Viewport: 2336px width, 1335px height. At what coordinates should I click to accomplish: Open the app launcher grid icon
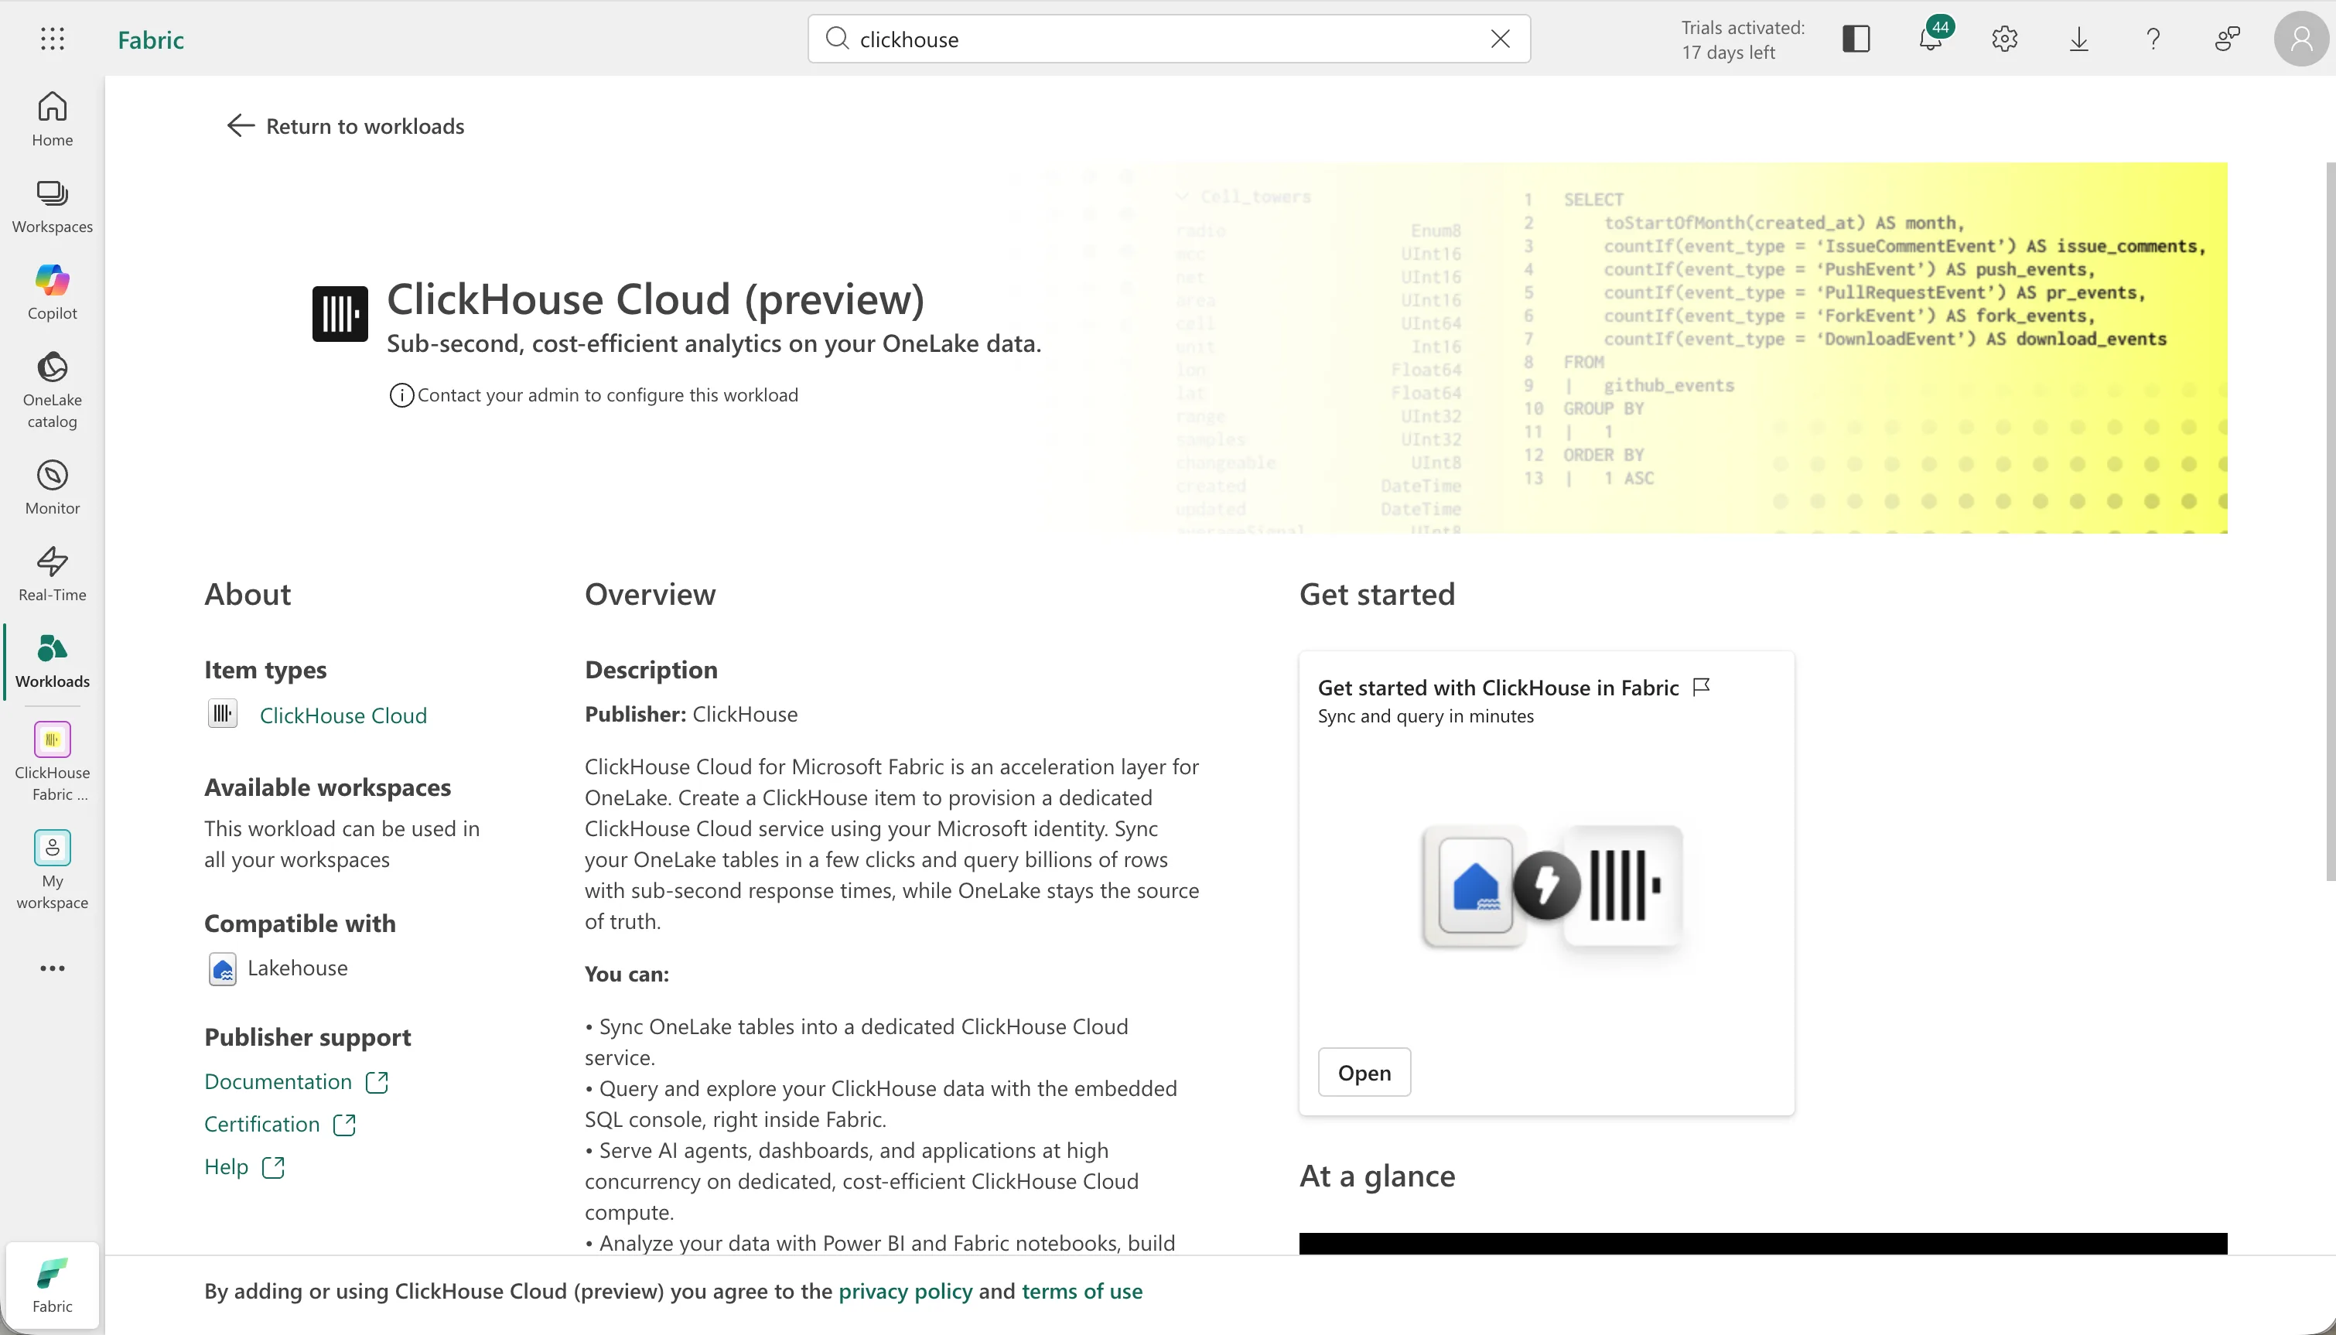click(53, 39)
